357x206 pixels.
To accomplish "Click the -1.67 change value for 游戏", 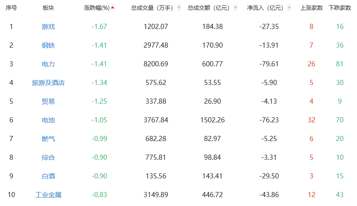I will pos(99,27).
